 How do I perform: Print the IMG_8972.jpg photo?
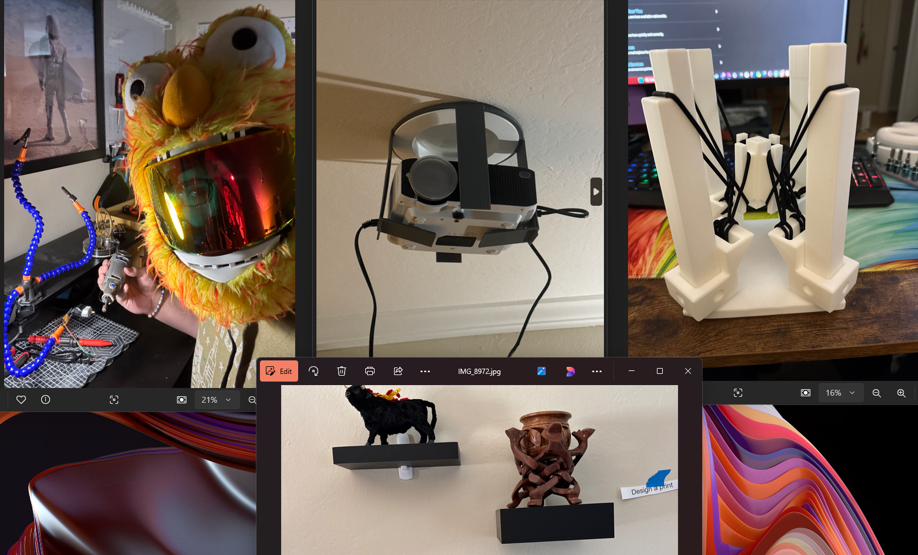pos(370,371)
